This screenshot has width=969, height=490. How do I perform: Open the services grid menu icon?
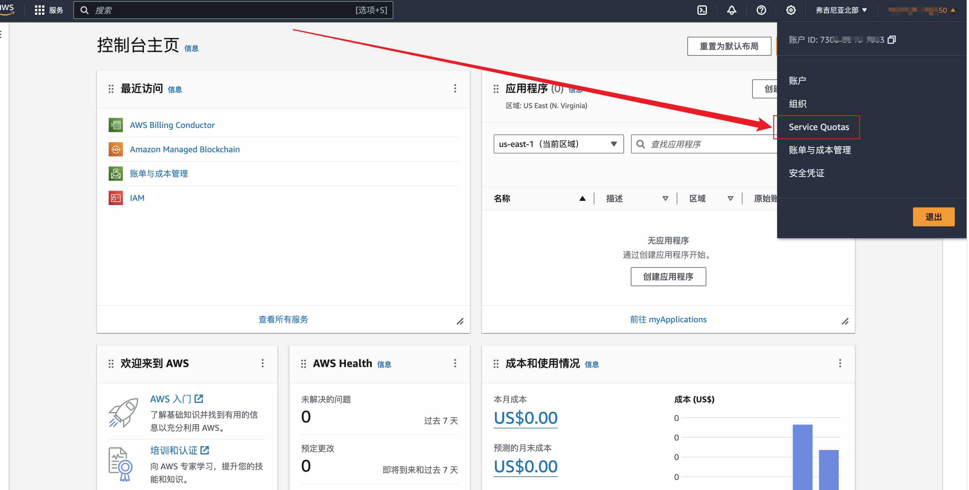pyautogui.click(x=39, y=10)
